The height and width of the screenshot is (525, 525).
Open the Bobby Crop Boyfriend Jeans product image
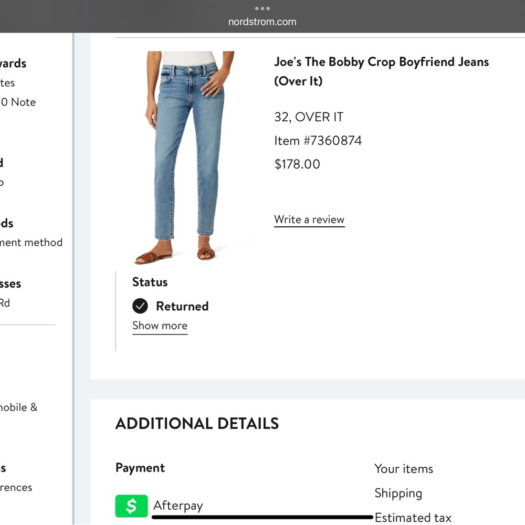tap(190, 157)
